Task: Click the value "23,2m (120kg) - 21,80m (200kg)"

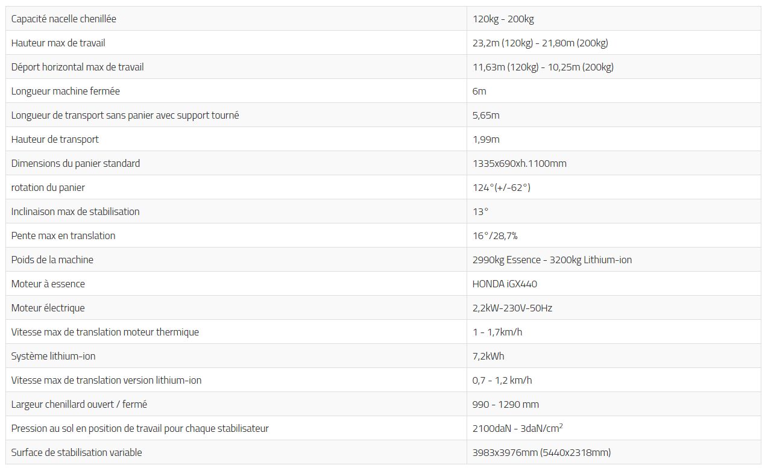Action: (540, 43)
